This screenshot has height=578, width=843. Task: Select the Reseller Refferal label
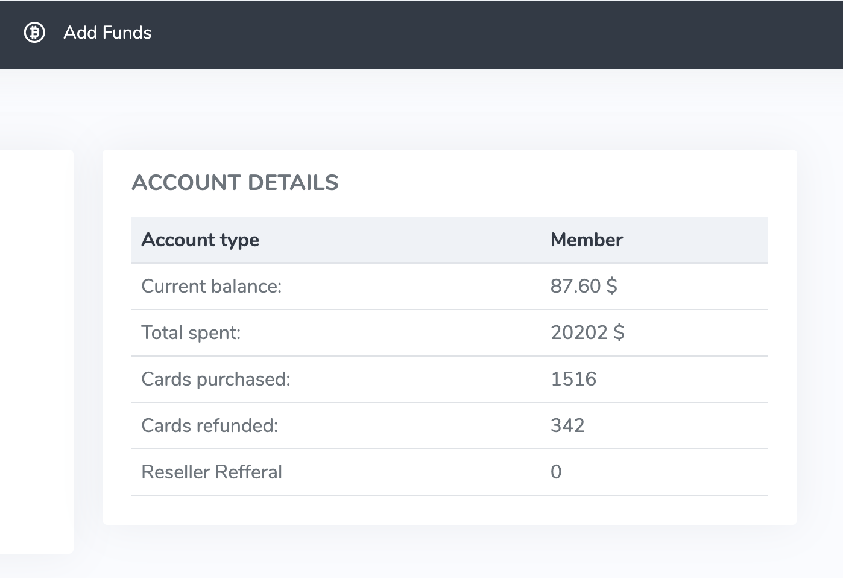pyautogui.click(x=211, y=472)
